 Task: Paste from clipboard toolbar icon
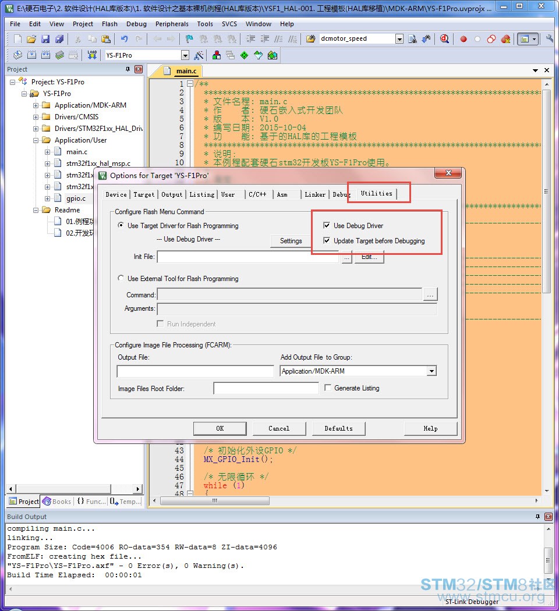[105, 38]
